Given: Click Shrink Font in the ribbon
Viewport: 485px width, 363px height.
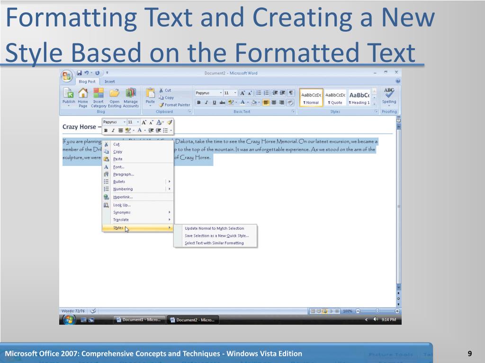Looking at the screenshot, I should tap(250, 93).
